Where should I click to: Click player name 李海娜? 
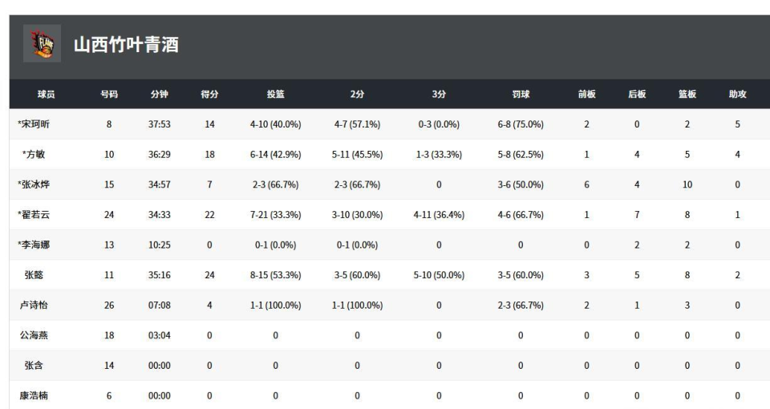[x=36, y=245]
